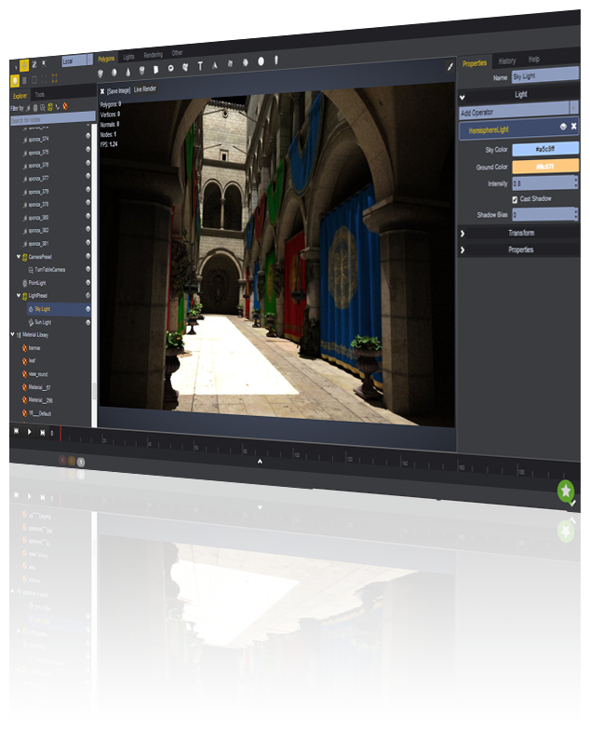Click the pin icon above the viewport

coord(450,67)
